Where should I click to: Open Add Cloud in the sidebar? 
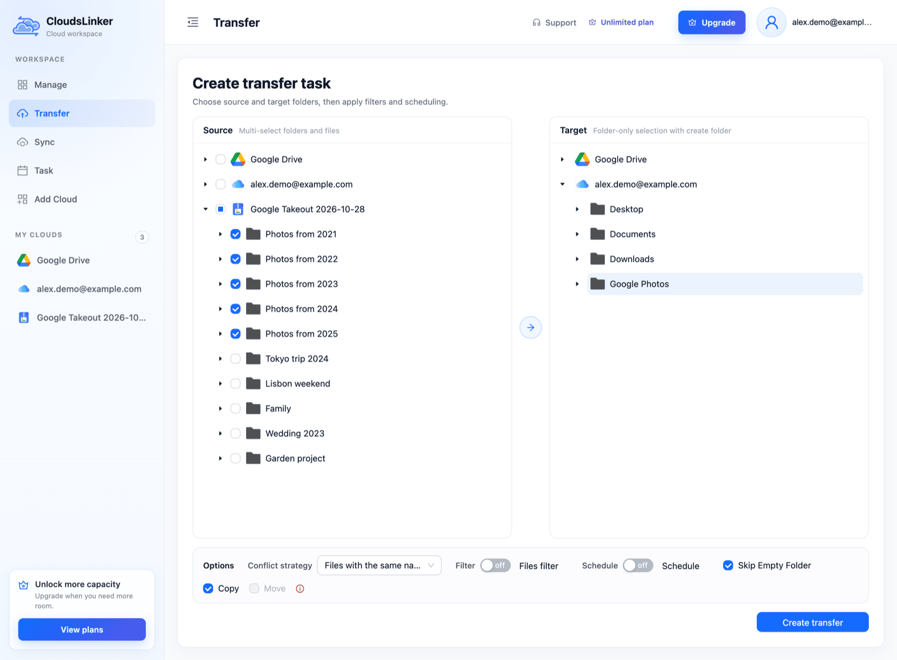tap(82, 199)
